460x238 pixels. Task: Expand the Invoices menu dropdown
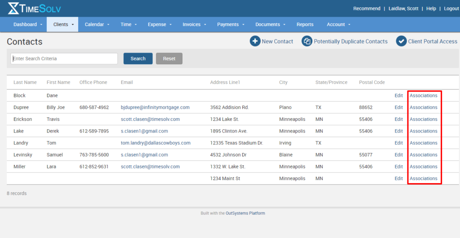click(x=195, y=24)
